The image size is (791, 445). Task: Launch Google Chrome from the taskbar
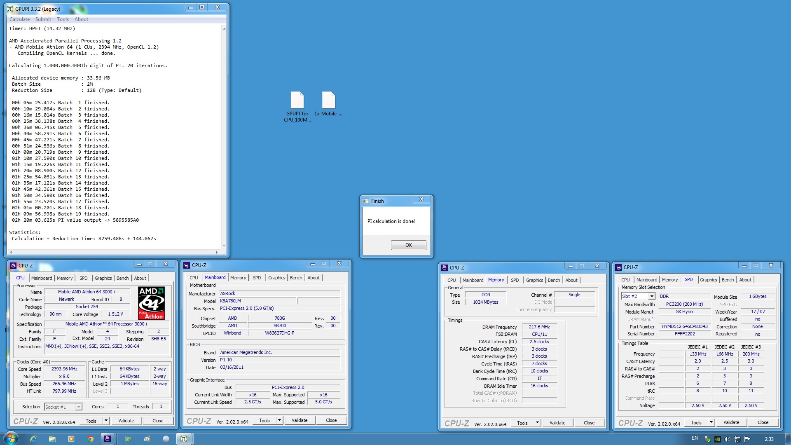90,439
